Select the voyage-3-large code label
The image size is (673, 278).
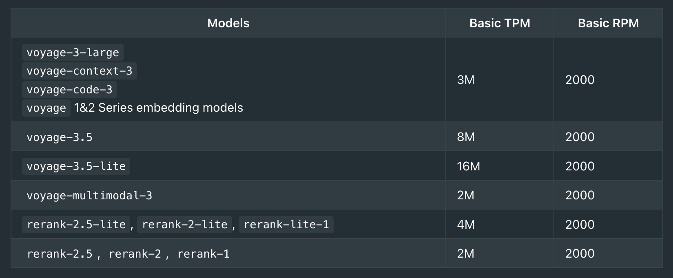click(x=73, y=53)
